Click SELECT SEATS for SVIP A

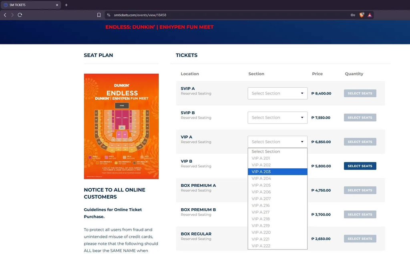[x=360, y=93]
